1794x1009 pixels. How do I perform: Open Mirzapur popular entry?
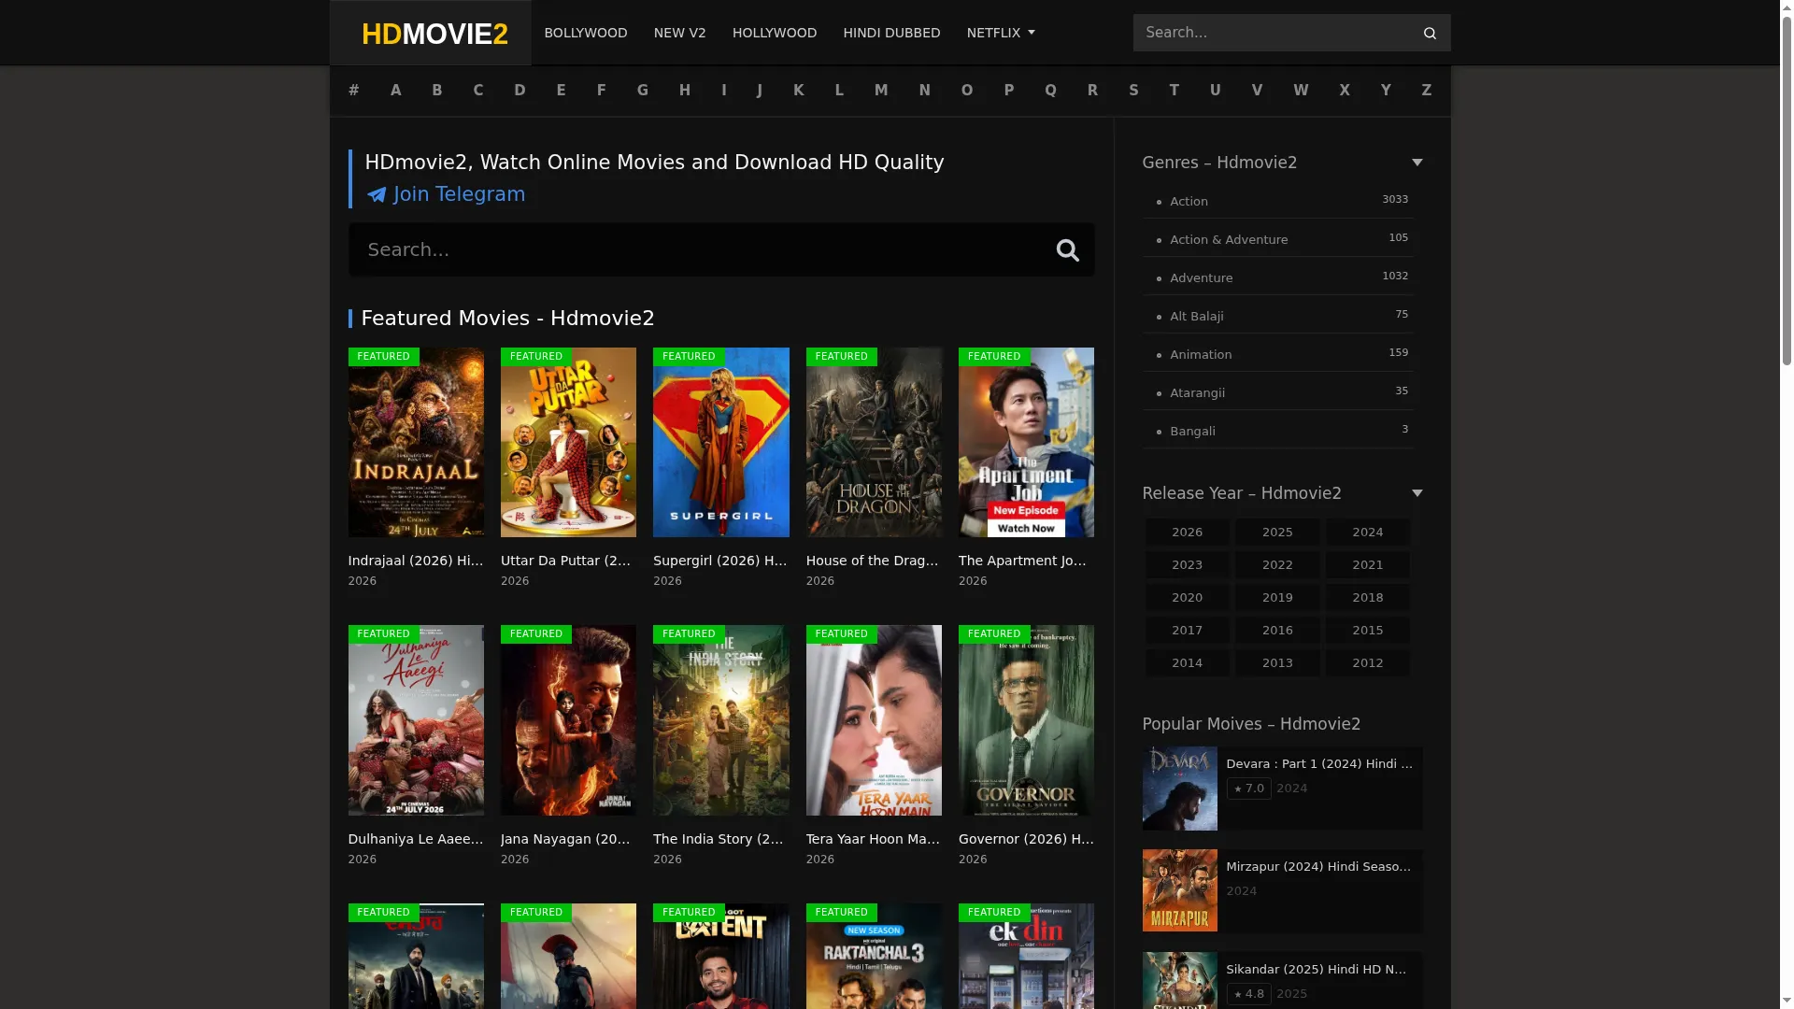(1282, 891)
